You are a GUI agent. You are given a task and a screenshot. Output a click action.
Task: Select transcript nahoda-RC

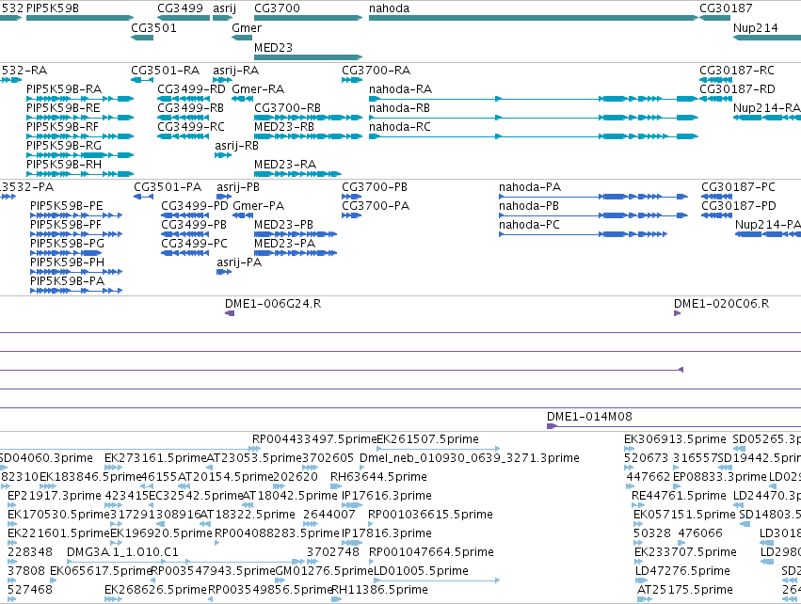(x=534, y=136)
